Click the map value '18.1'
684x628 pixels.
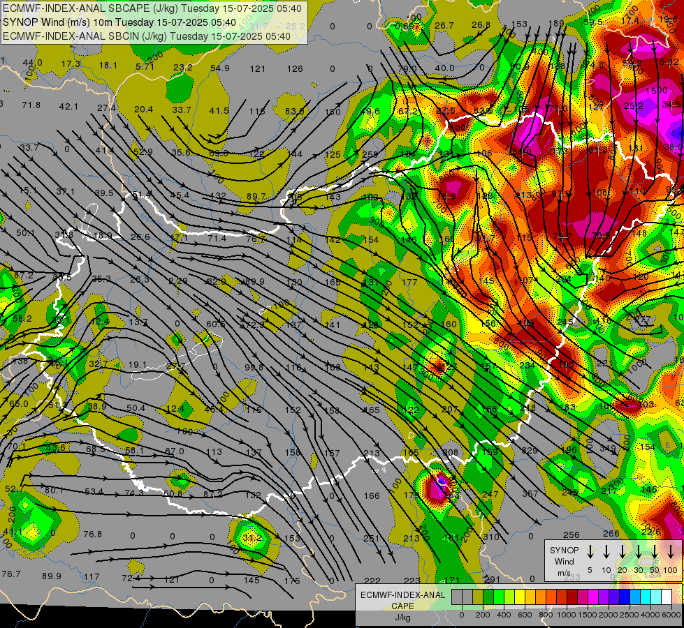pos(108,66)
